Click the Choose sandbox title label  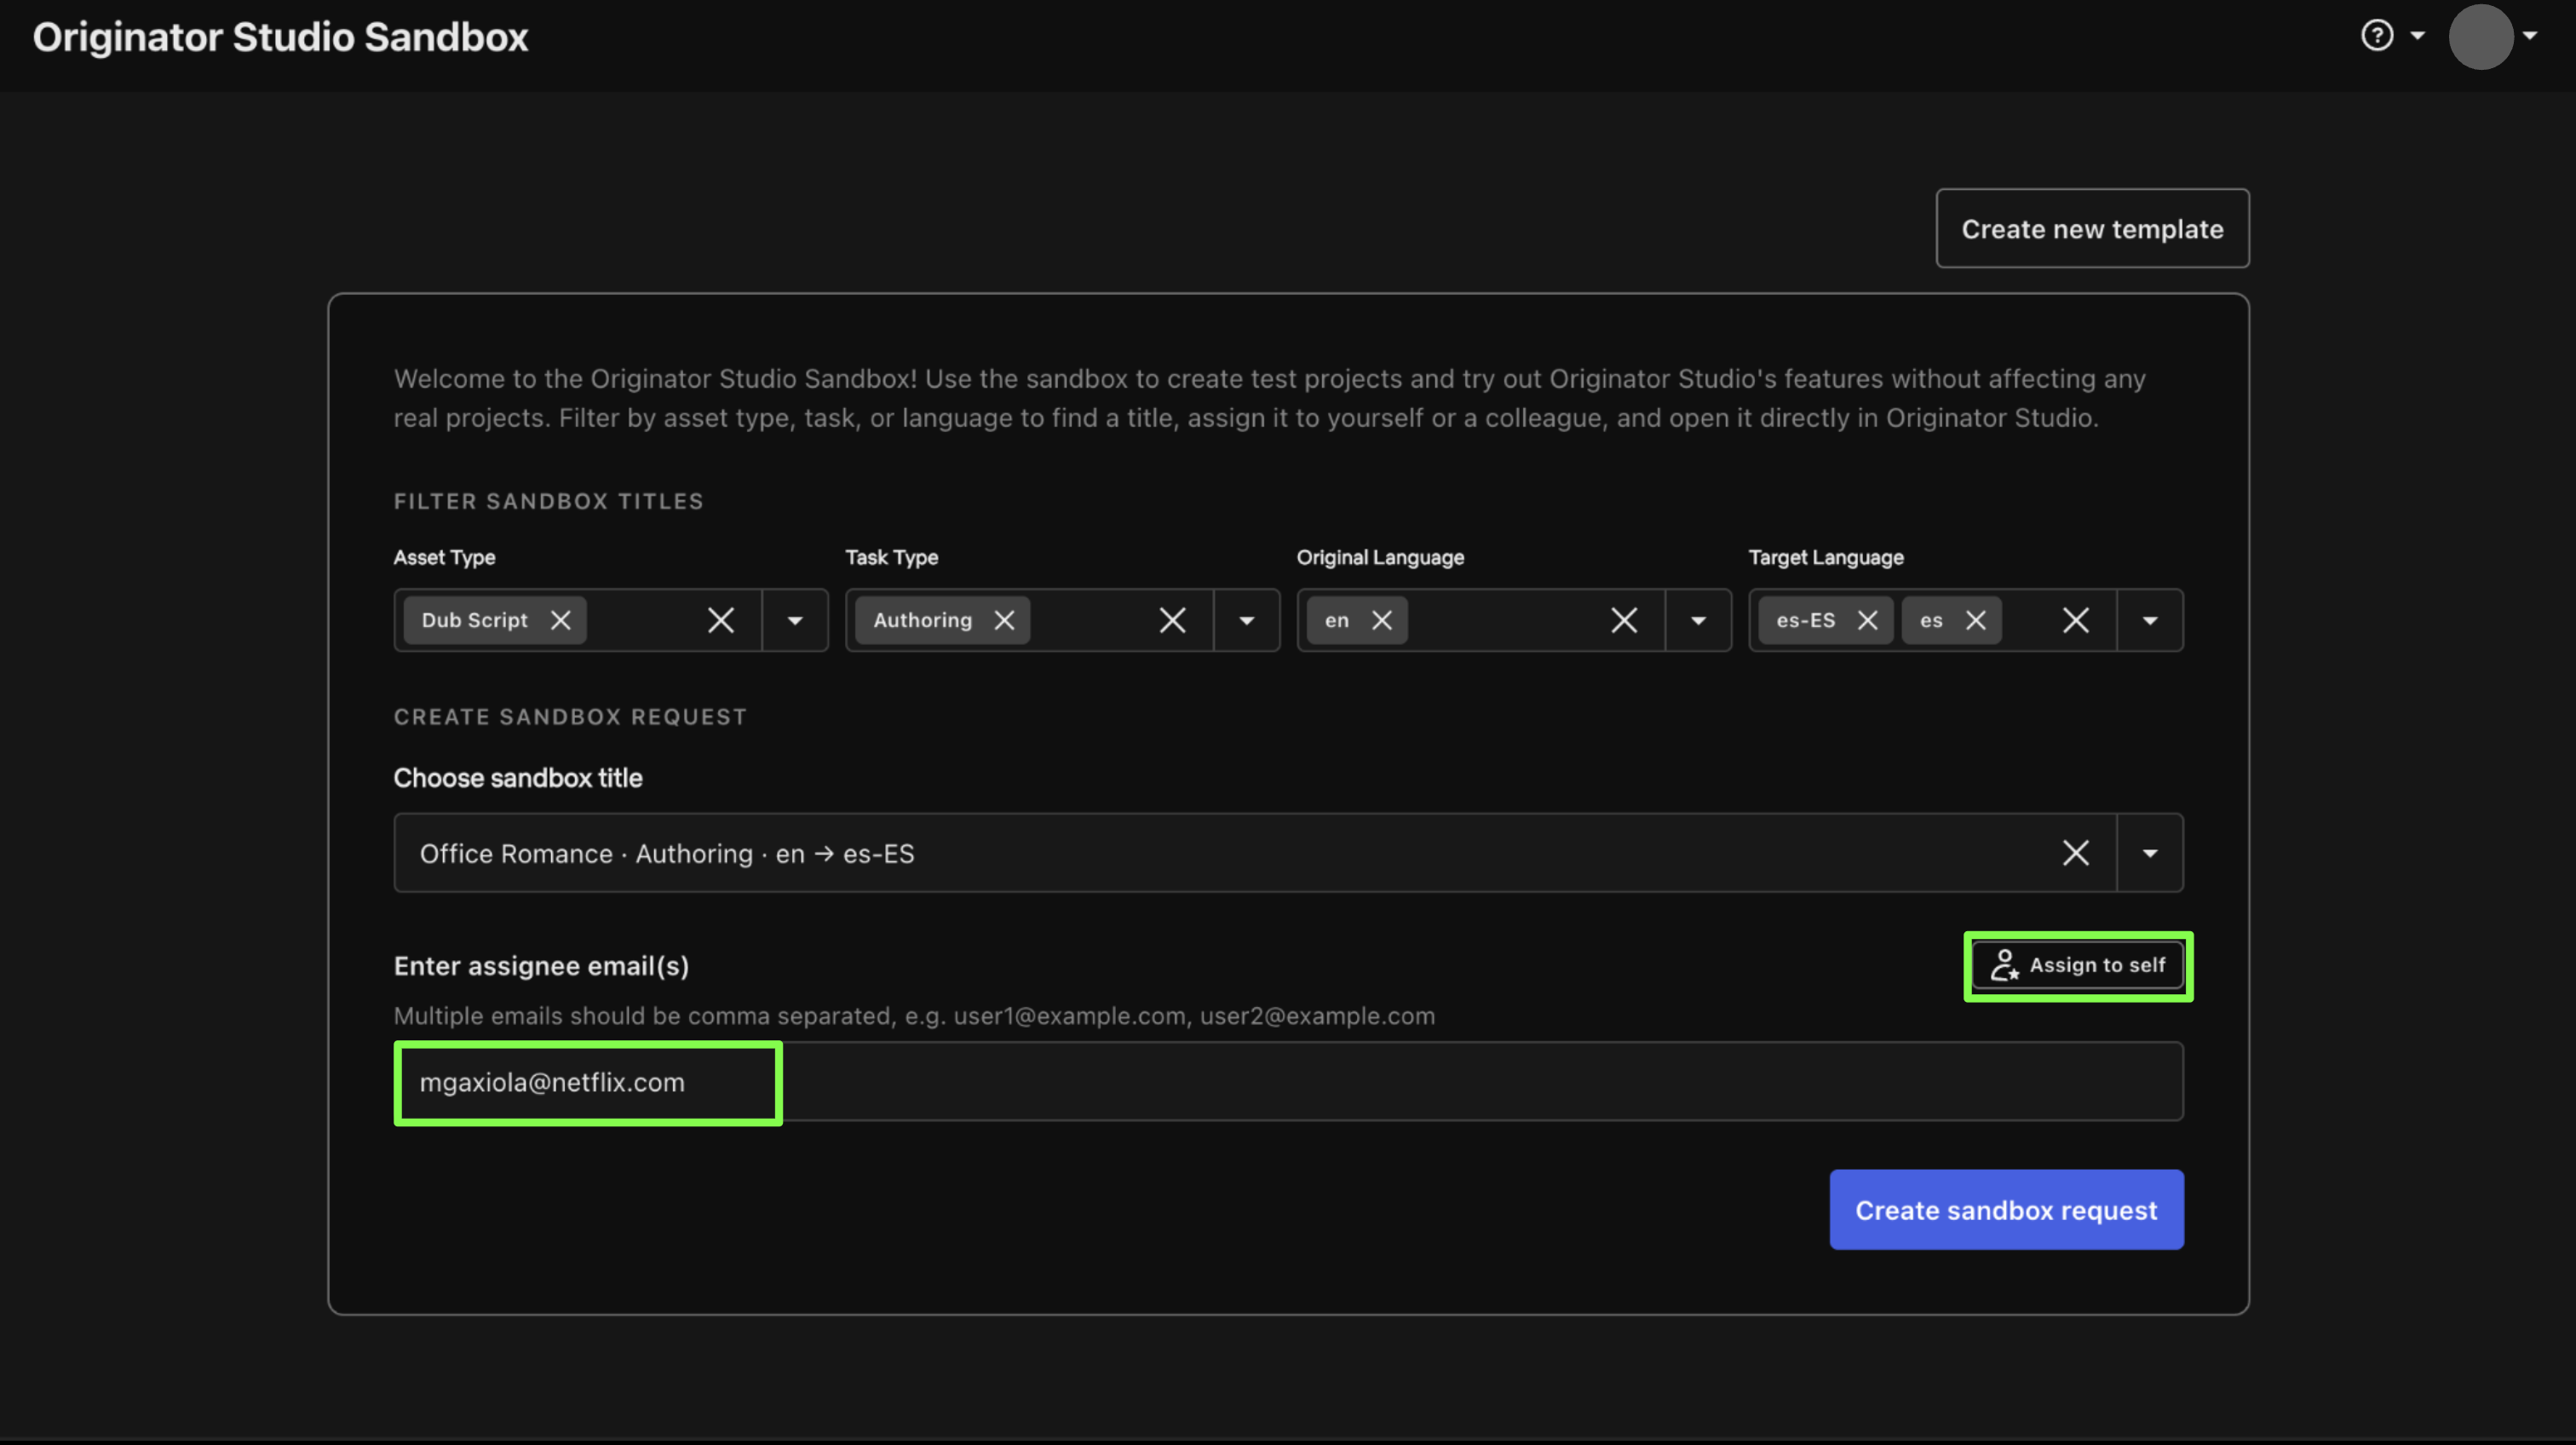click(x=518, y=778)
